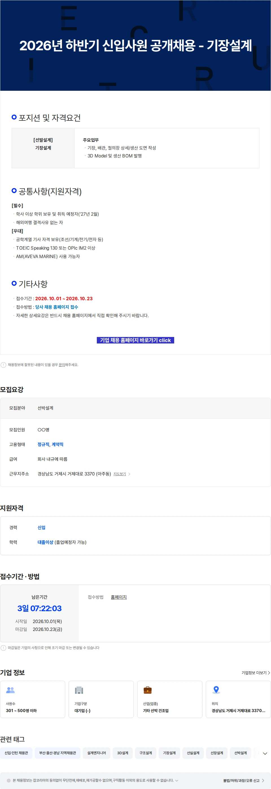The height and width of the screenshot is (789, 271).
Task: Open the 홈페이지 application method link
Action: 119,597
